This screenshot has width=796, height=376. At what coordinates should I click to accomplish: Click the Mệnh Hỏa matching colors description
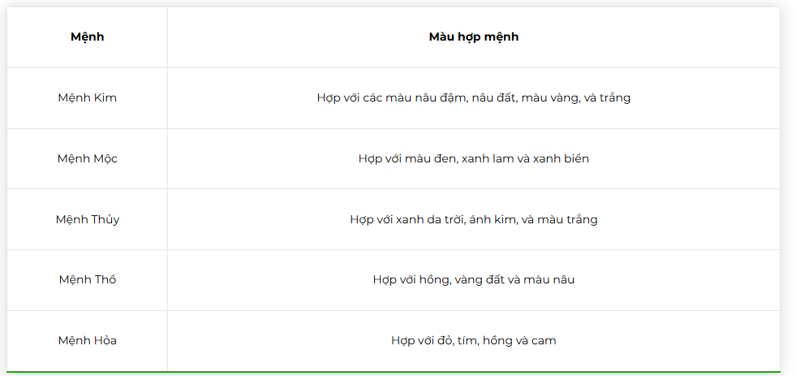click(473, 341)
